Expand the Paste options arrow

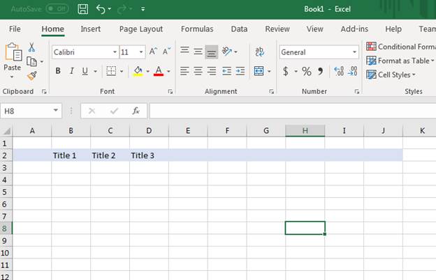coord(12,77)
